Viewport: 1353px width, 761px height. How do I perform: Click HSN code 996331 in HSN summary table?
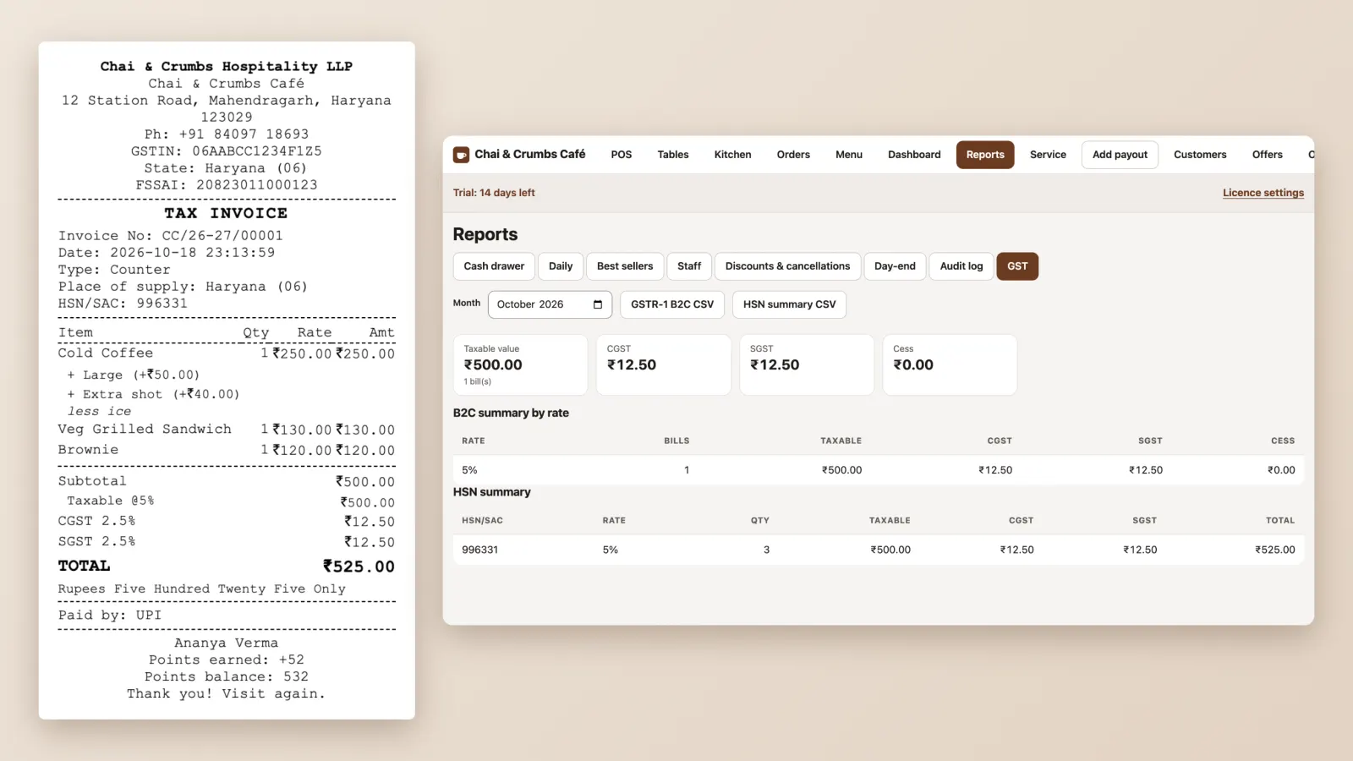coord(479,550)
